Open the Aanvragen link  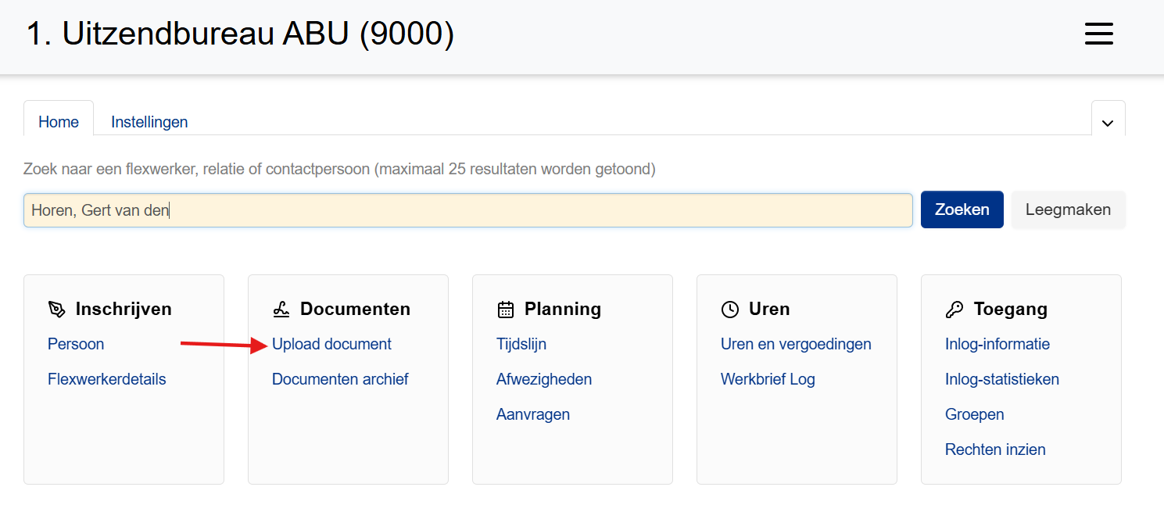click(x=533, y=414)
